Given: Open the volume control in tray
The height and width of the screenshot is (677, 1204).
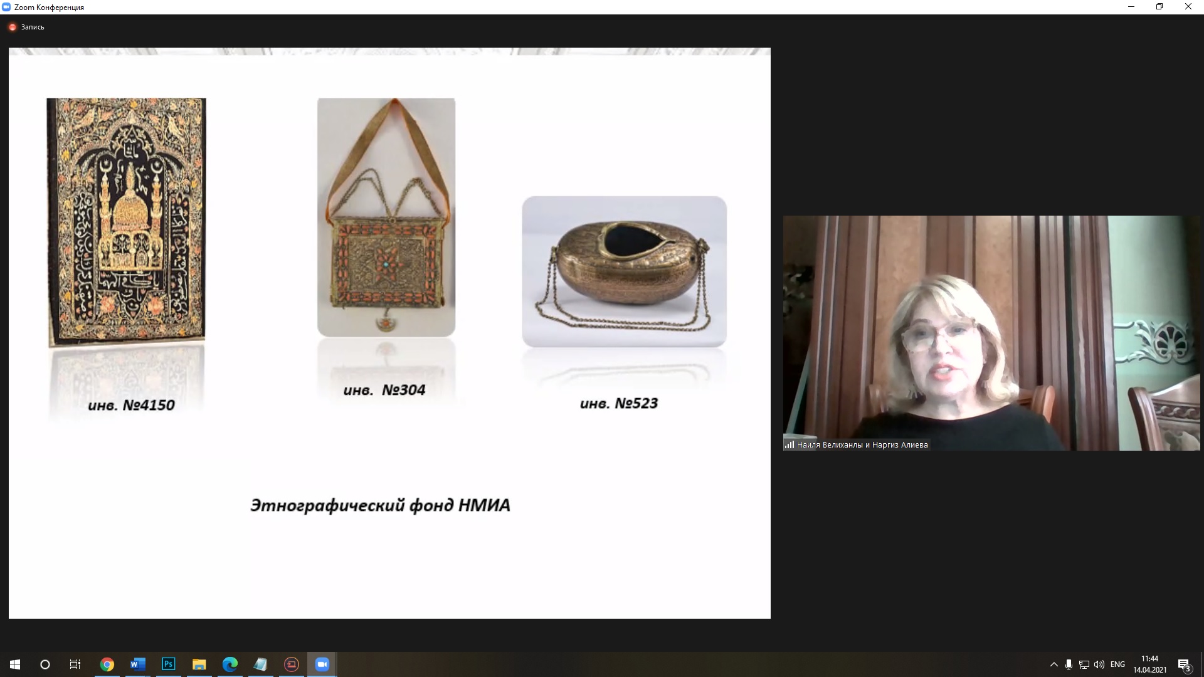Looking at the screenshot, I should [1099, 664].
